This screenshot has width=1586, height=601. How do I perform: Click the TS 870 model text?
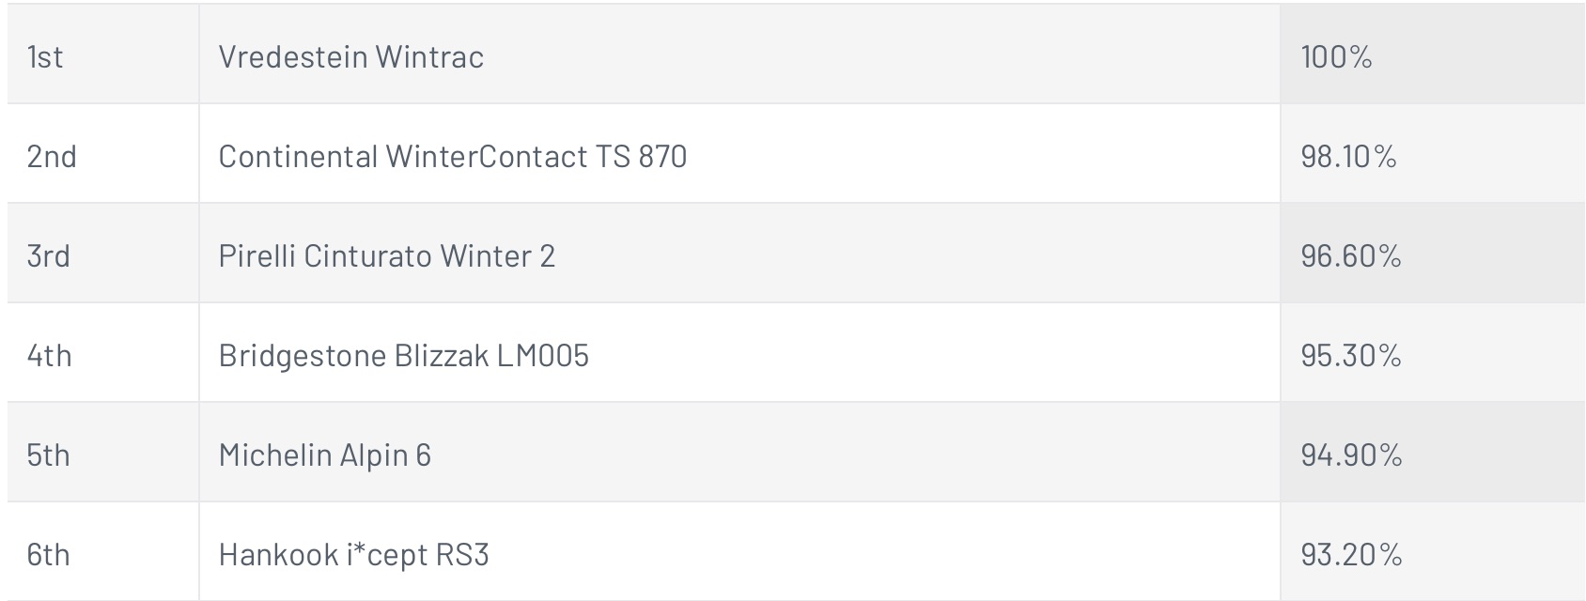tap(641, 157)
